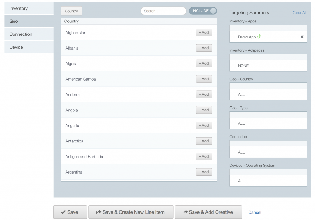Select the Angola country name
Viewport: 315px width, 220px height.
tap(71, 110)
